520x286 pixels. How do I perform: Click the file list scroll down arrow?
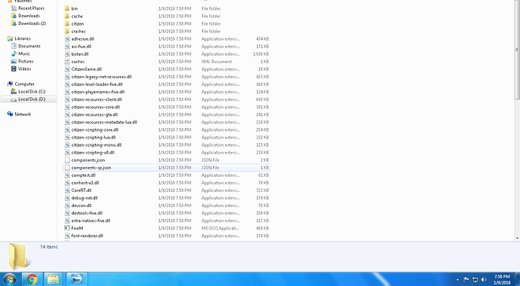517,238
